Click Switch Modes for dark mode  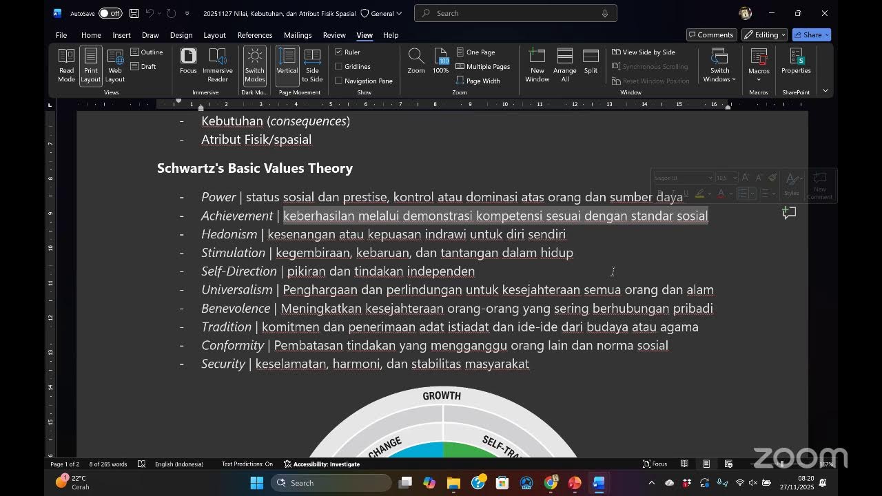click(x=255, y=65)
